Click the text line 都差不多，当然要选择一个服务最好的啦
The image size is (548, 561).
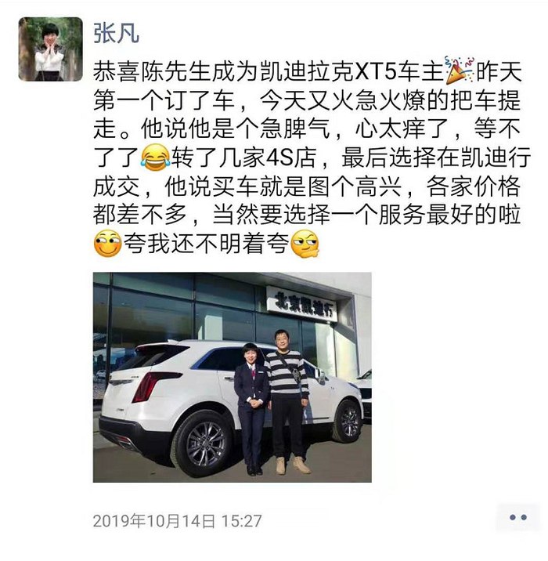[307, 215]
